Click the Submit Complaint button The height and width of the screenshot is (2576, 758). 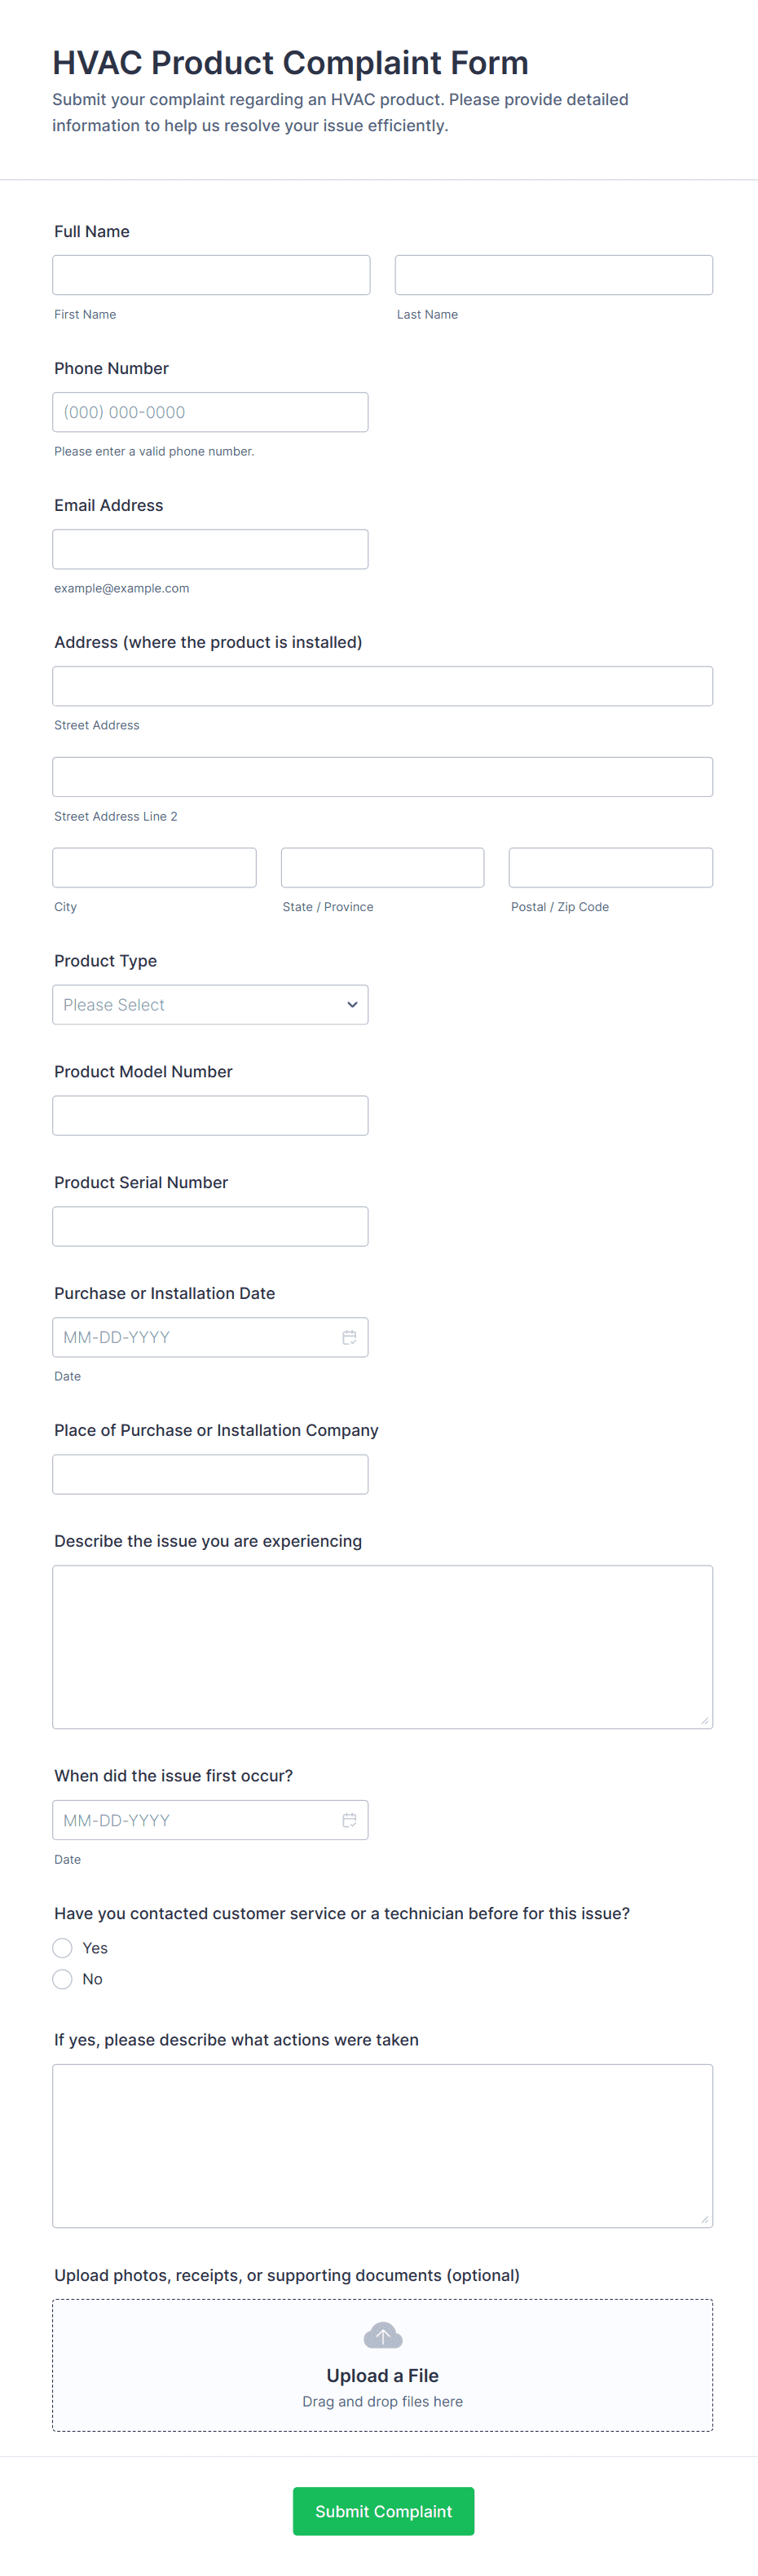tap(383, 2510)
